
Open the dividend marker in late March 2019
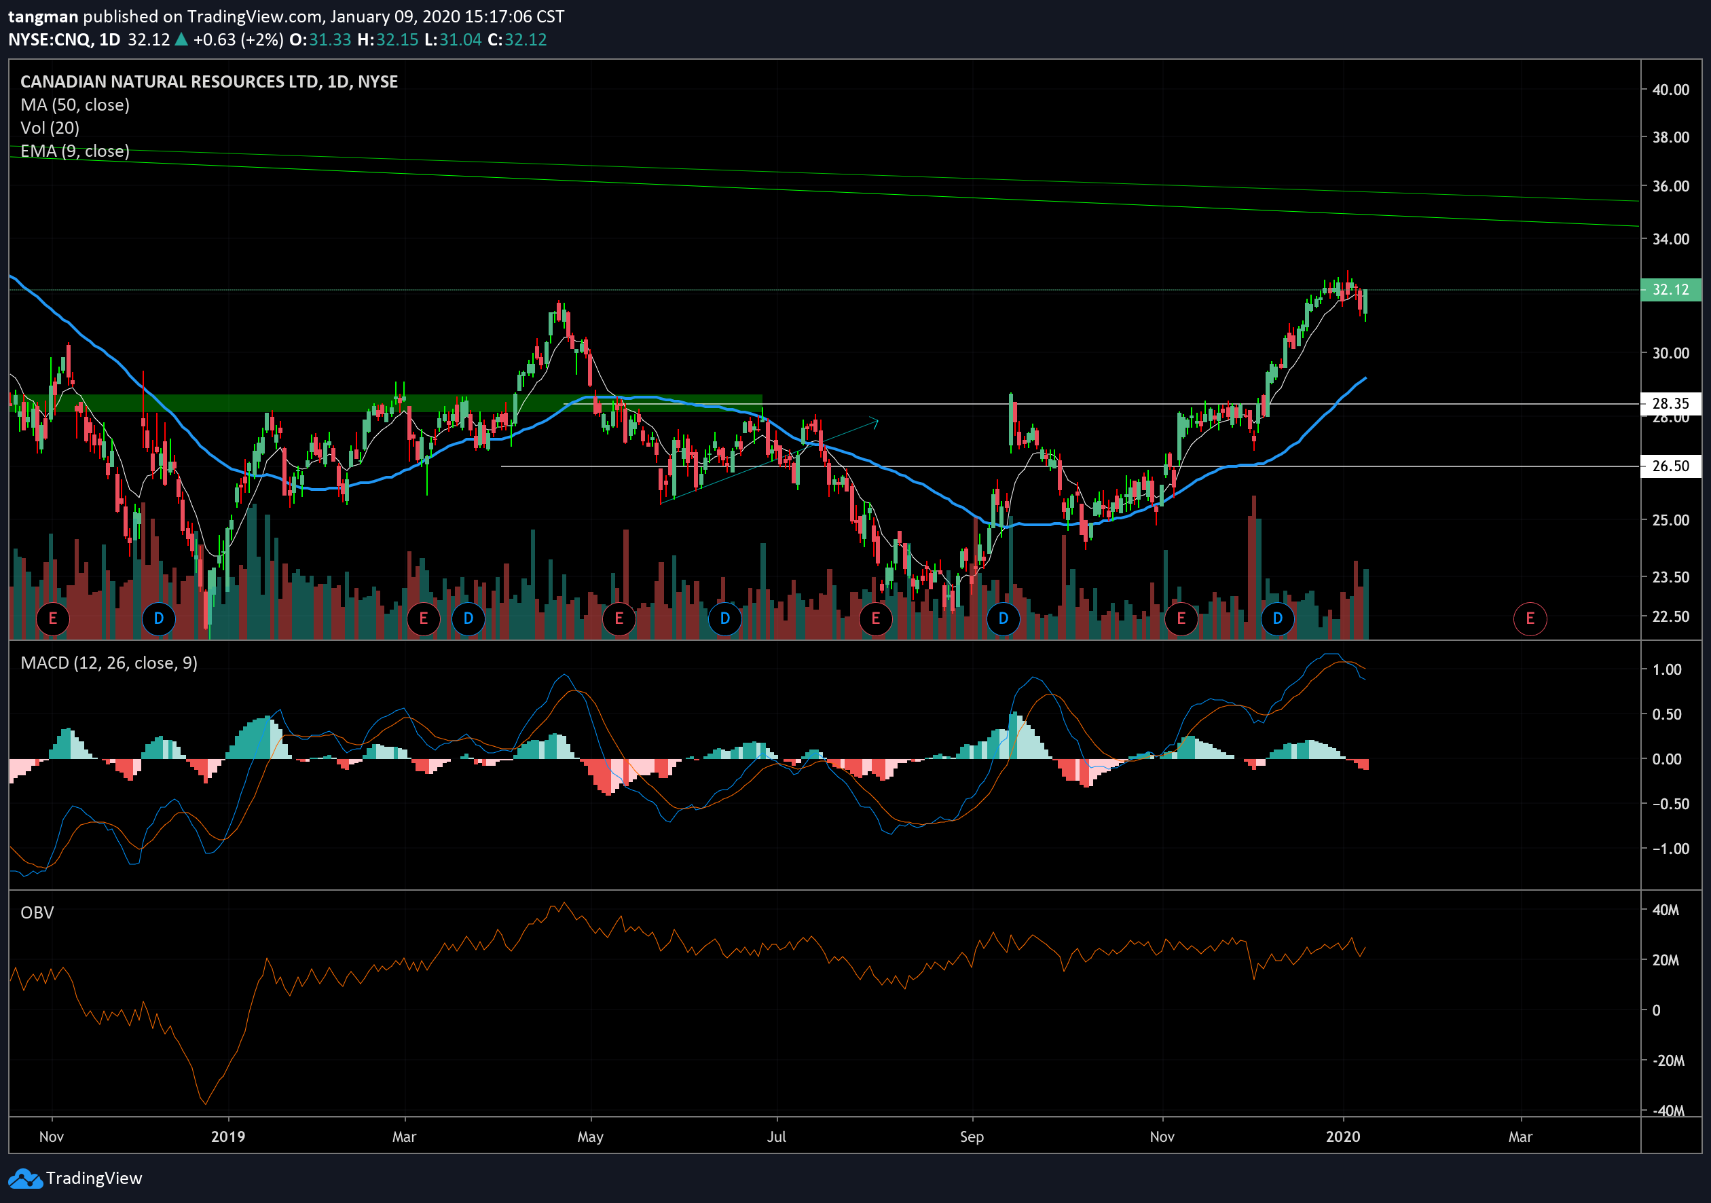[x=468, y=618]
